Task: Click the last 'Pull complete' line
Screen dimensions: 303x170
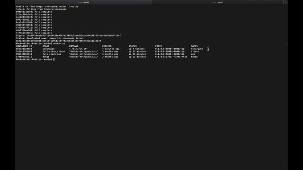Action: click(x=34, y=33)
